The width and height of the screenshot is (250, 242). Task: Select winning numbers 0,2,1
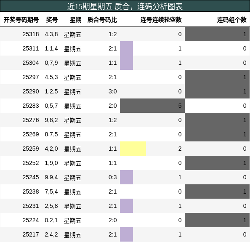pos(51,220)
